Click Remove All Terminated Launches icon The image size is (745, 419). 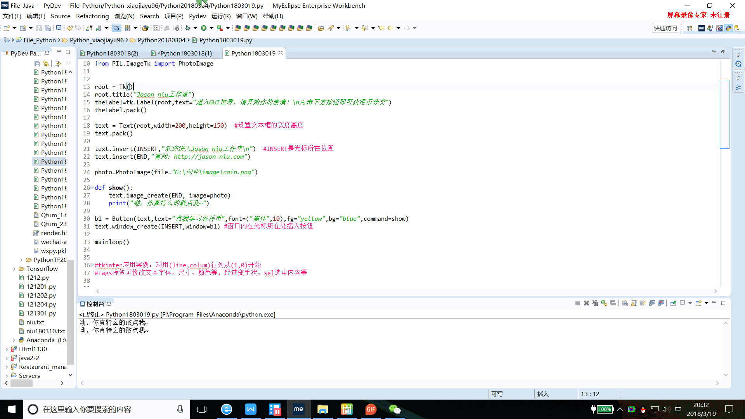click(595, 303)
